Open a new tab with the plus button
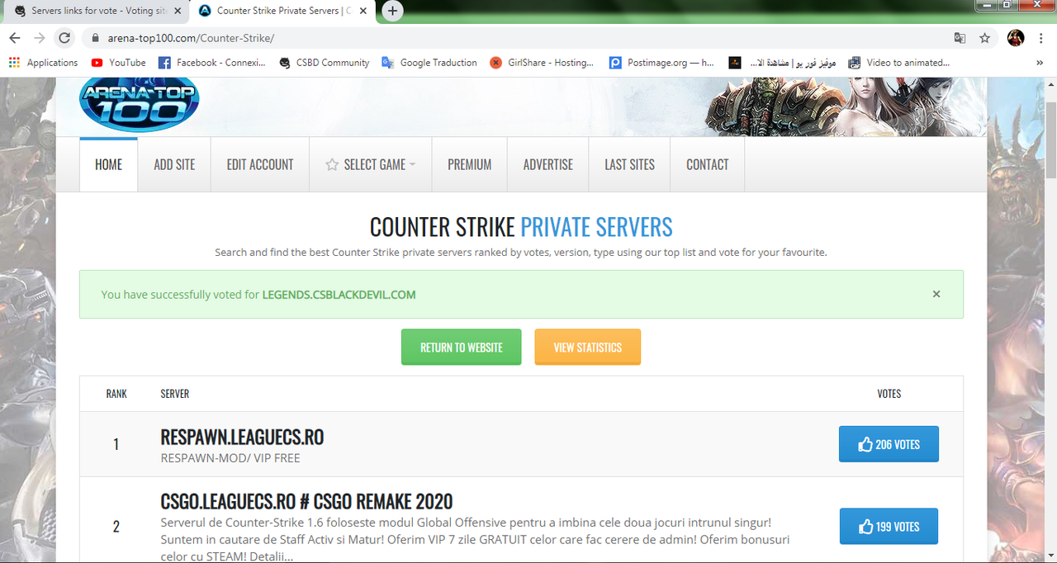The height and width of the screenshot is (563, 1057). pyautogui.click(x=393, y=12)
